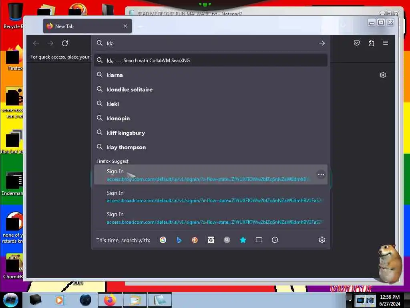Open the black box taskbar icon

point(35,300)
